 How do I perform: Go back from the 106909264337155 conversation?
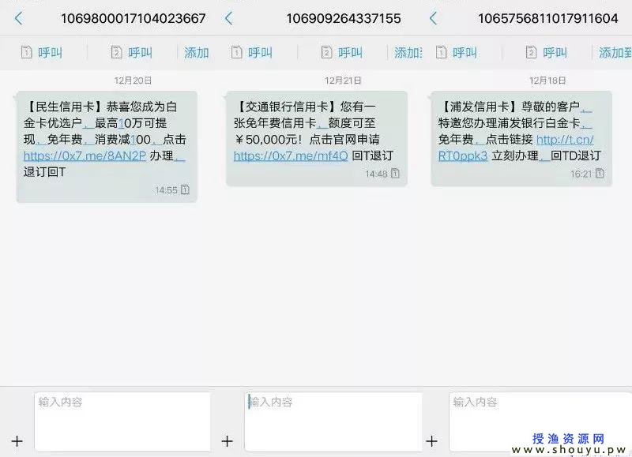tap(229, 18)
